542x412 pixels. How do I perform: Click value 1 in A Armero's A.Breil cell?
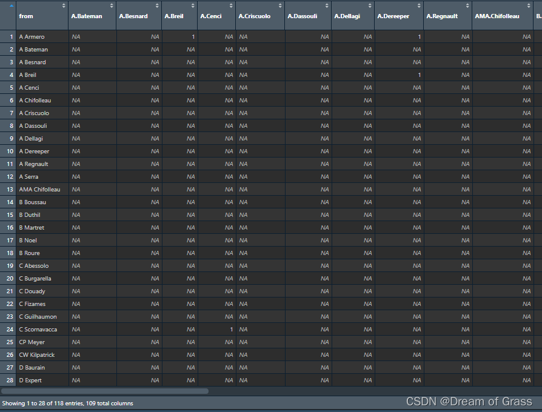click(193, 36)
